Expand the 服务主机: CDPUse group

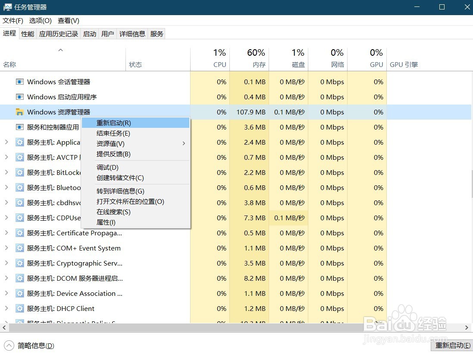6,217
